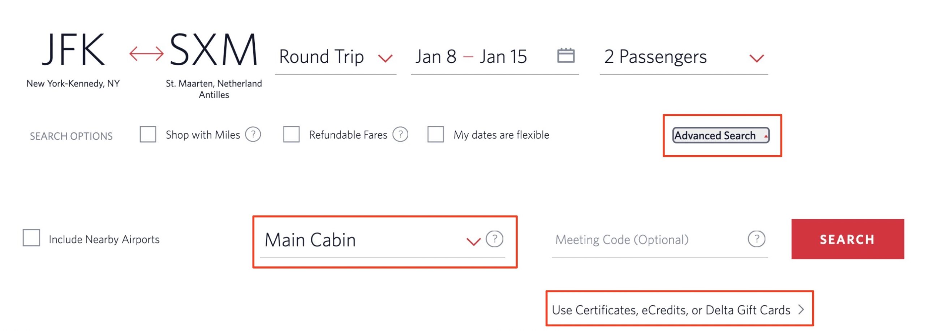Click the Jan 8 – Jan 15 date range
The width and height of the screenshot is (925, 331).
pos(470,57)
